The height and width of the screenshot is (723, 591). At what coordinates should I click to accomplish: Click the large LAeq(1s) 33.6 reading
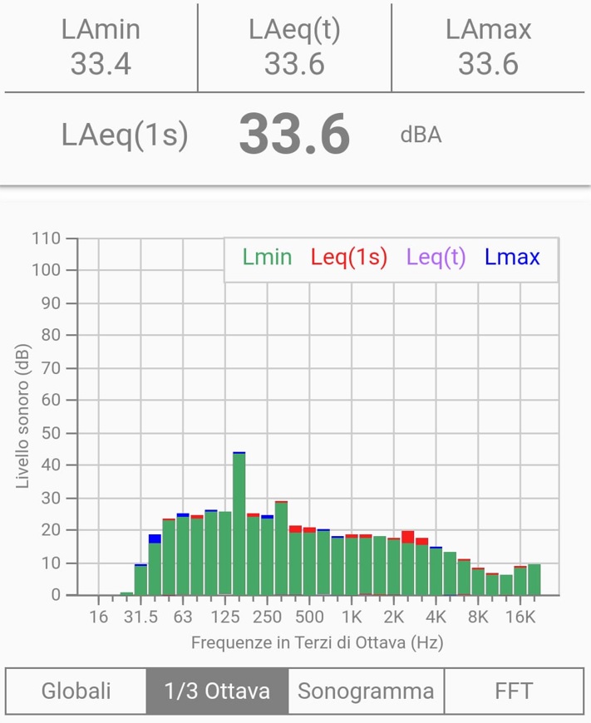(294, 135)
